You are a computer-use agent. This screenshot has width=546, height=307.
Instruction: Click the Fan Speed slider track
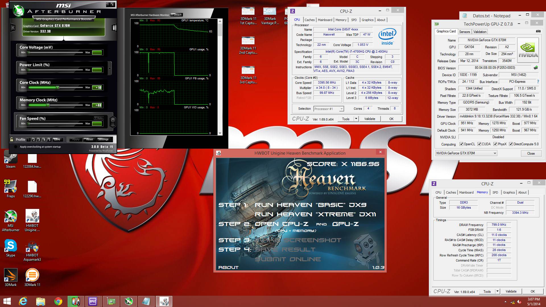coord(56,124)
